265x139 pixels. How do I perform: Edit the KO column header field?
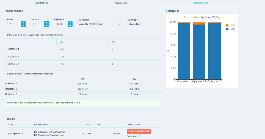(135, 42)
